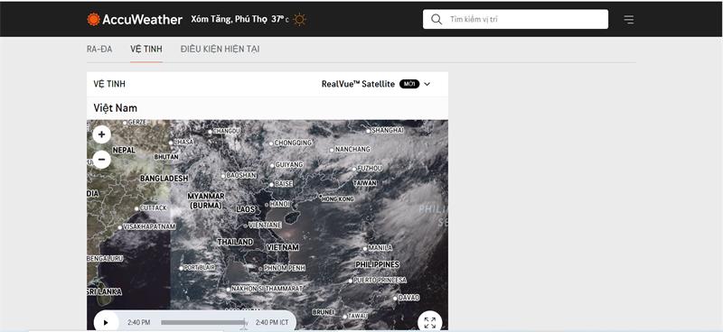Click the Phnom Penh city label
Viewport: 723px width, 332px height.
click(x=284, y=268)
